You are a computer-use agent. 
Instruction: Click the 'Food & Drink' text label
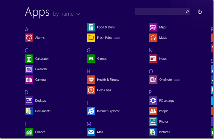pyautogui.click(x=106, y=27)
